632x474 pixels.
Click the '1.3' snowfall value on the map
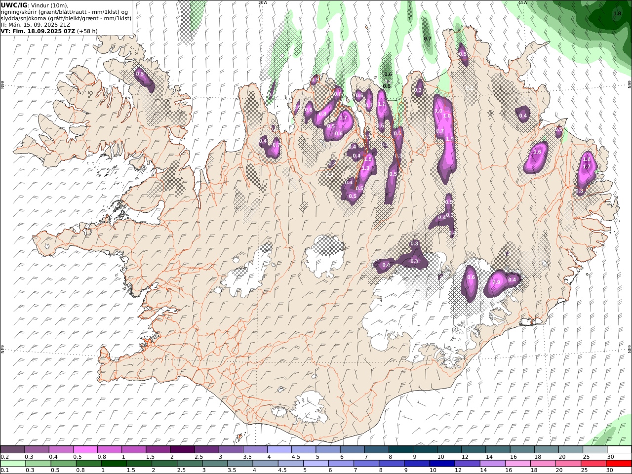tap(365, 168)
